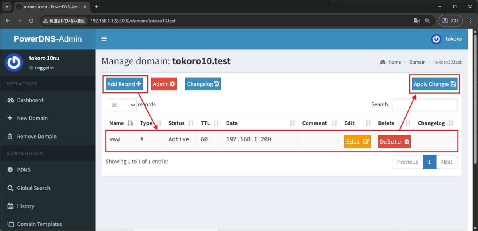View the Changelog button
This screenshot has height=231, width=478.
pos(203,84)
